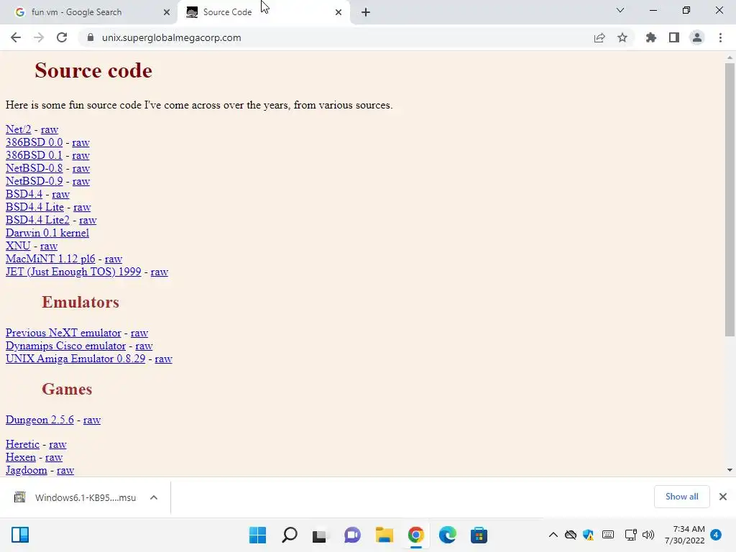This screenshot has height=552, width=736.
Task: Open Previous NeXT emulator link
Action: [63, 333]
